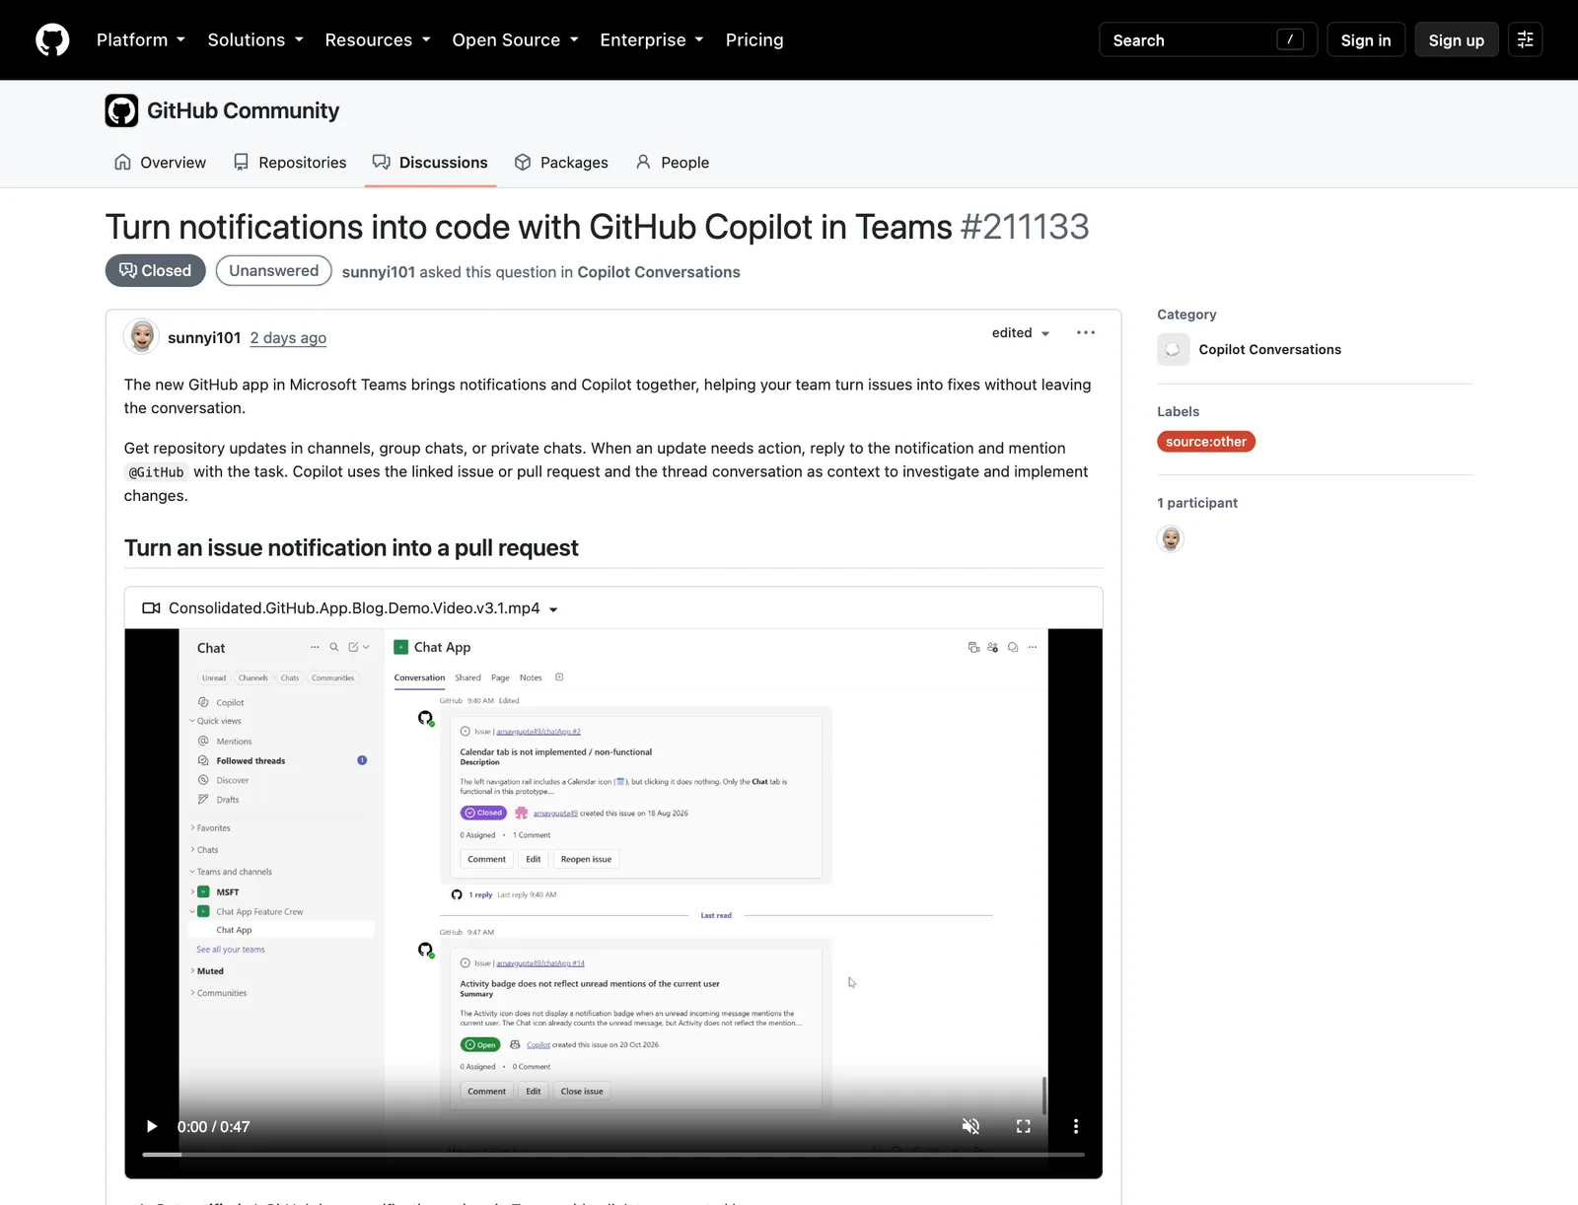Click the GitHub Community organization avatar
This screenshot has width=1578, height=1205.
pyautogui.click(x=121, y=110)
